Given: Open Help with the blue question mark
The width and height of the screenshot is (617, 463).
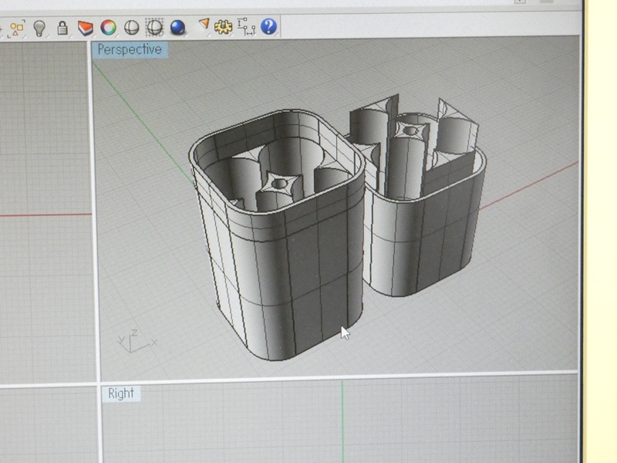Looking at the screenshot, I should pos(268,26).
